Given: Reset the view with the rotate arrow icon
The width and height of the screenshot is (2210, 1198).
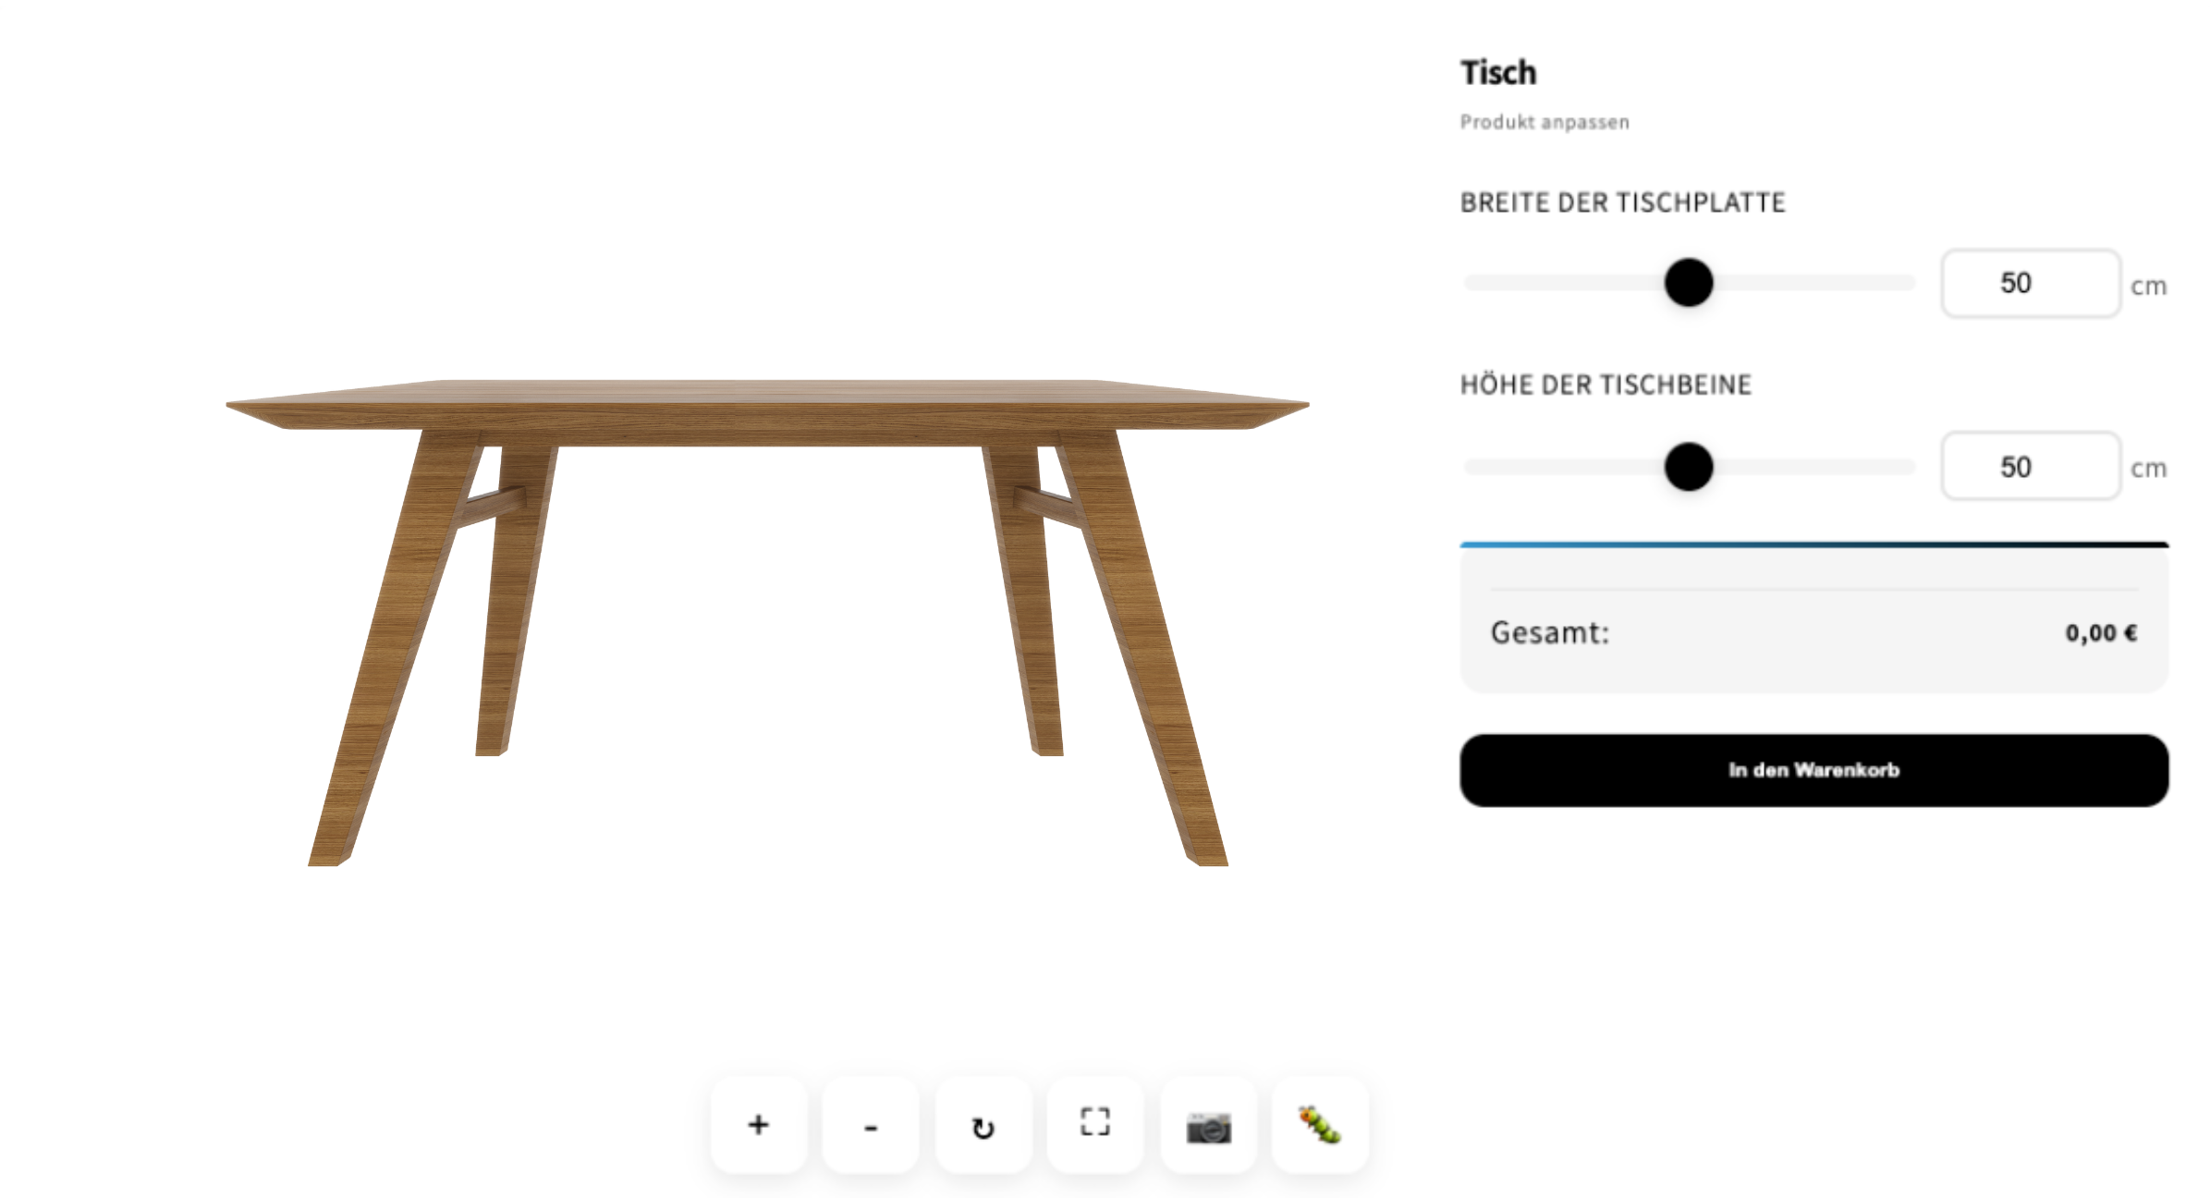Looking at the screenshot, I should [983, 1124].
